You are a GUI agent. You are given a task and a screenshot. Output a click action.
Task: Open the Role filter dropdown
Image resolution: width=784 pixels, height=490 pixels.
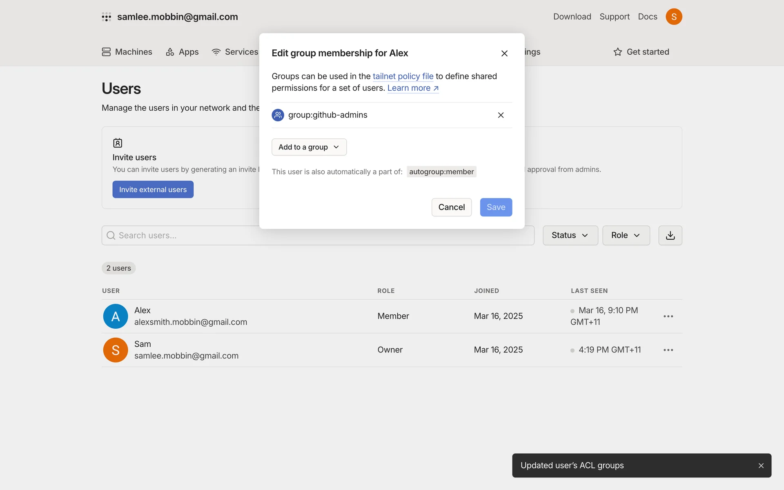[x=626, y=235]
